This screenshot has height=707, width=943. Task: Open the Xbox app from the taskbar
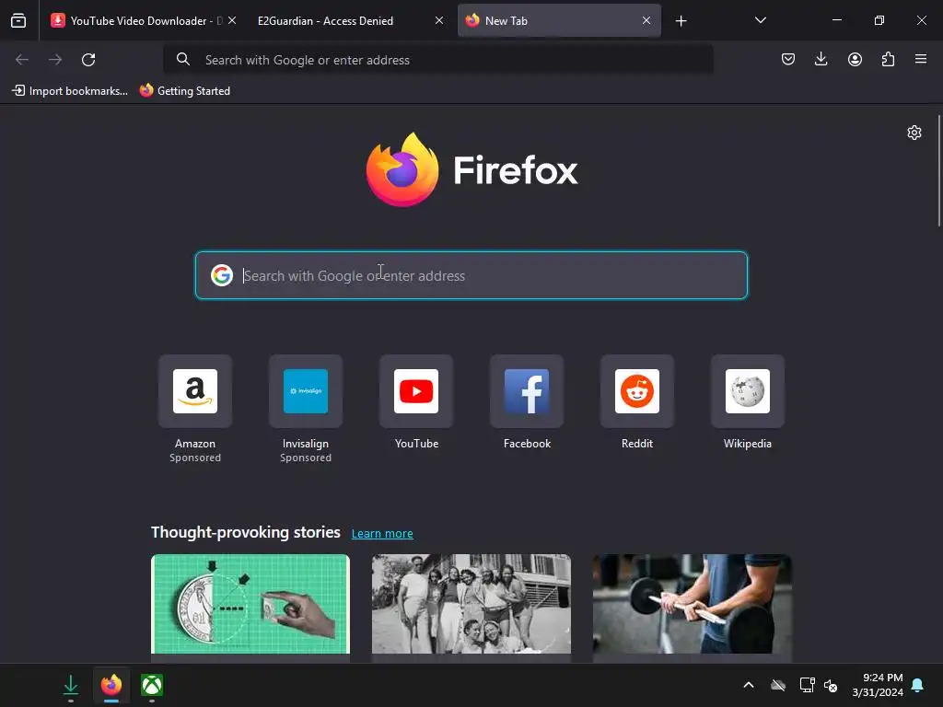(x=152, y=685)
